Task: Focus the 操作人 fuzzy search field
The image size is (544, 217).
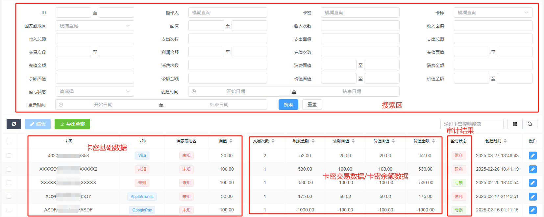Action: (x=228, y=12)
